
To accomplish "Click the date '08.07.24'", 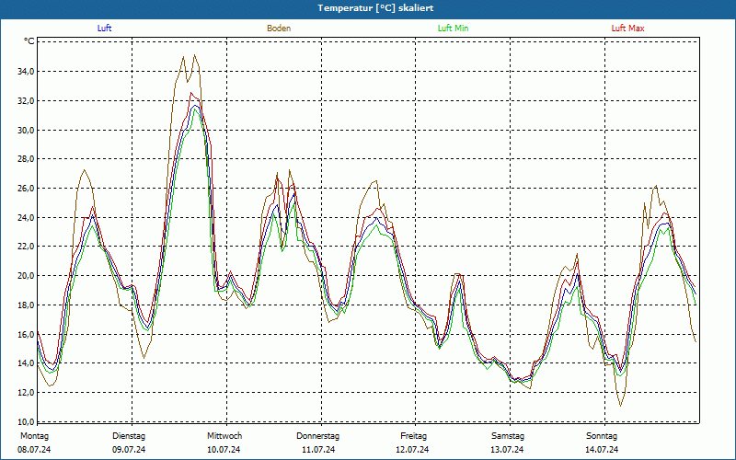I will [x=34, y=450].
